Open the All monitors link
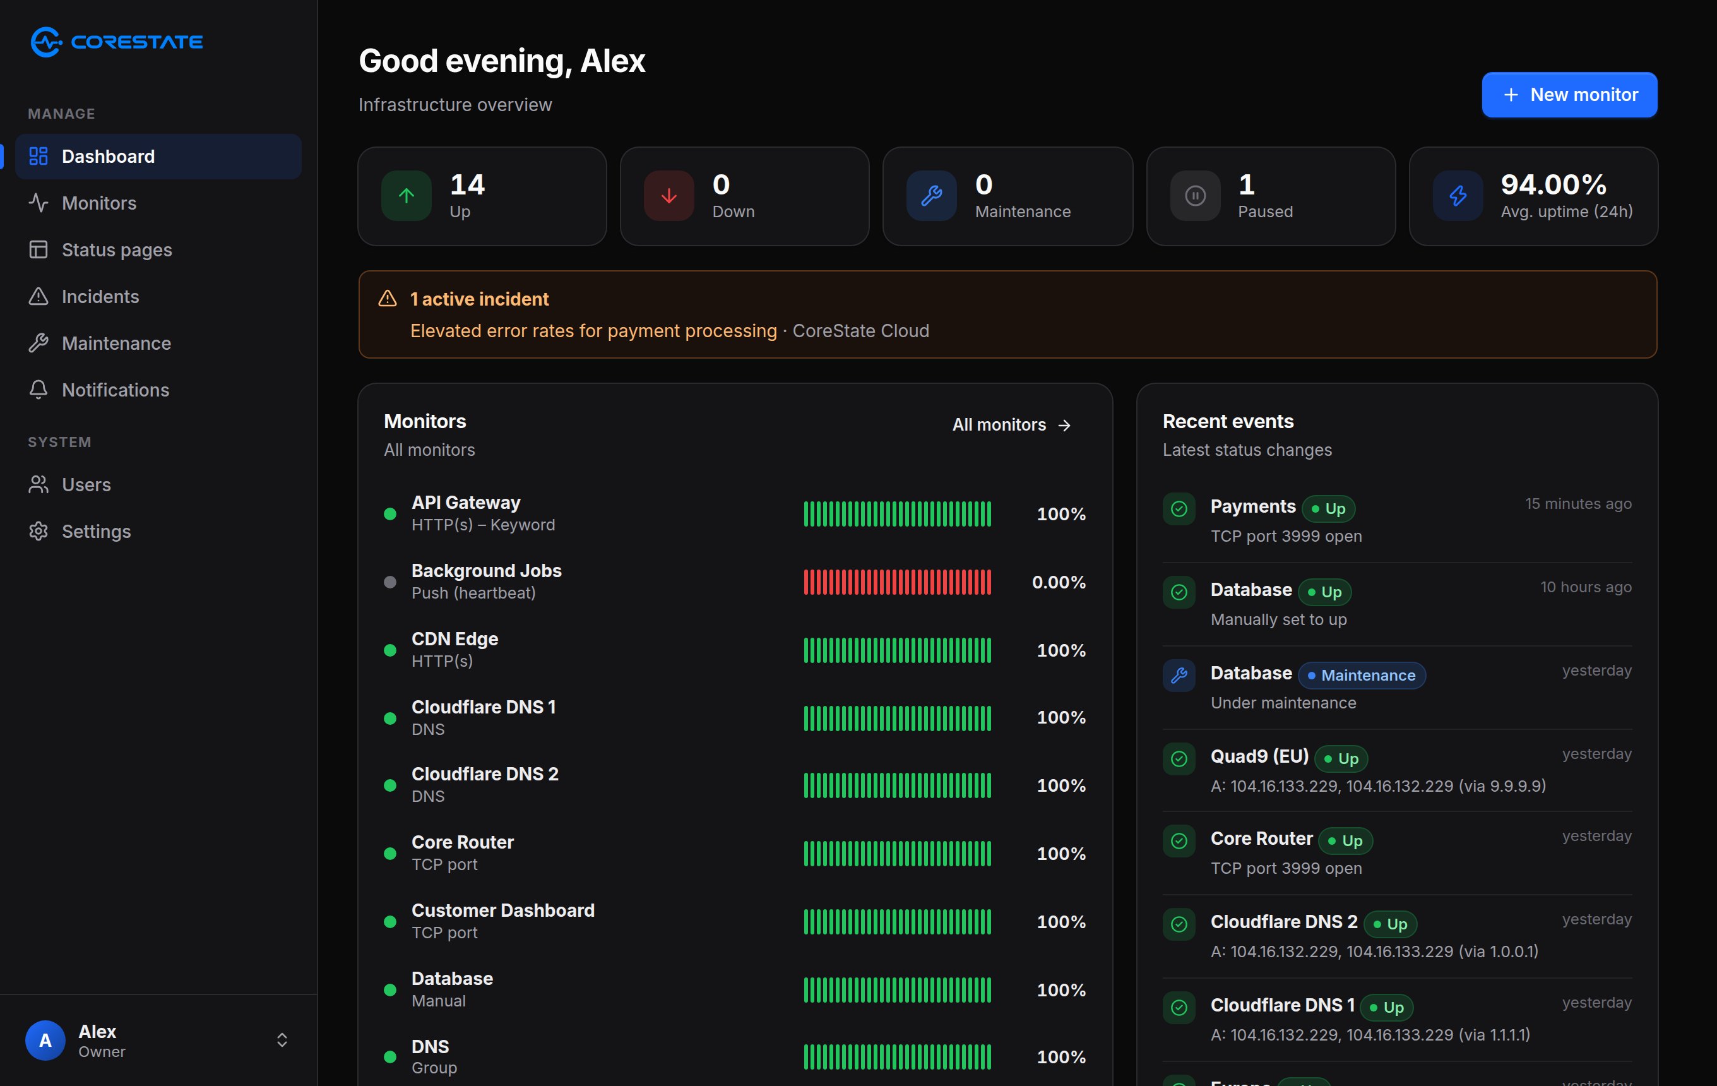 1011,425
